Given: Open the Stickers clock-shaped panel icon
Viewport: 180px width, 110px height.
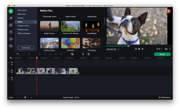Looking at the screenshot, I should click(x=11, y=39).
